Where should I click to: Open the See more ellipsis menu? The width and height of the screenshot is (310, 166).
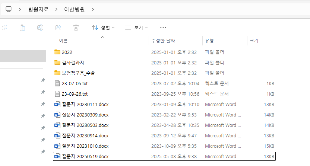tap(163, 28)
